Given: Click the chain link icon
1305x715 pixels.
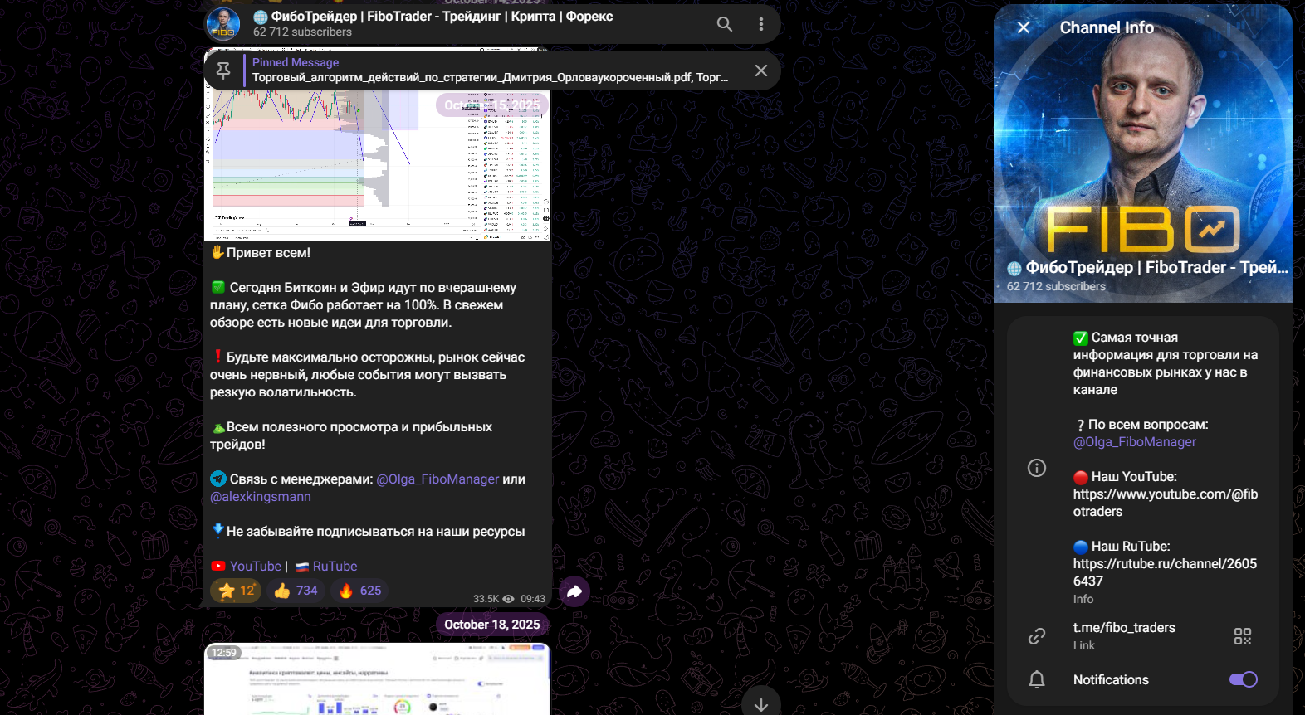Looking at the screenshot, I should point(1037,636).
